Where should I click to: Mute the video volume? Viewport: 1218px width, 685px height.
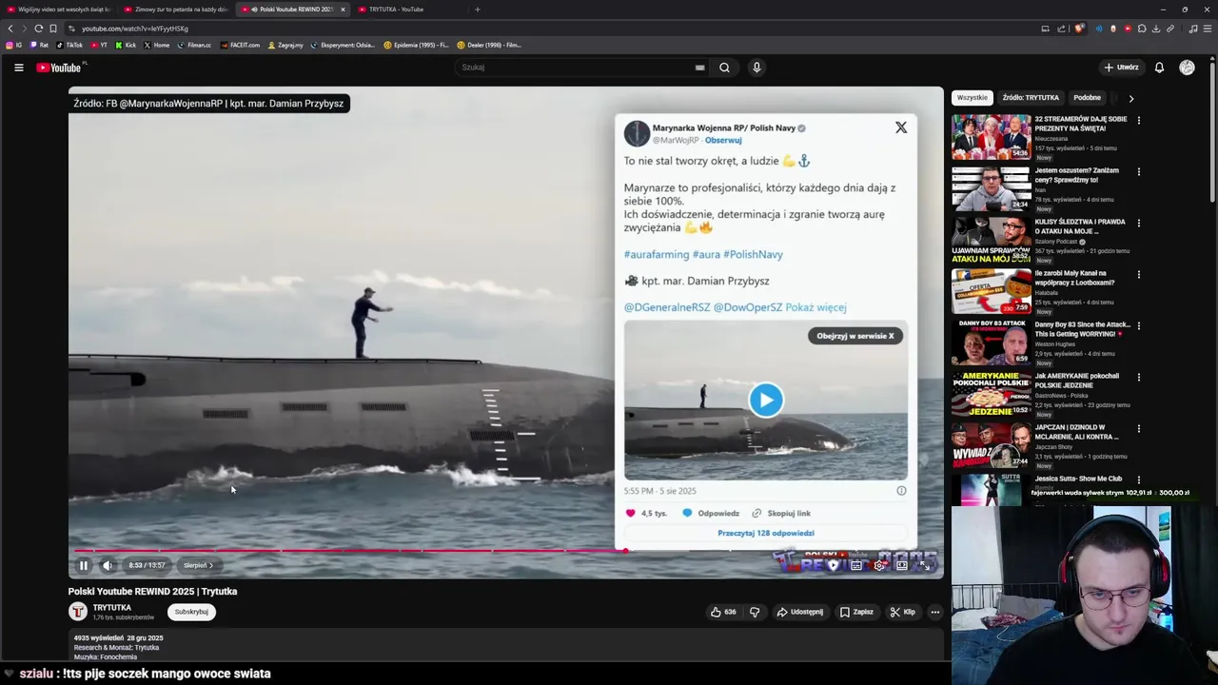click(x=108, y=565)
